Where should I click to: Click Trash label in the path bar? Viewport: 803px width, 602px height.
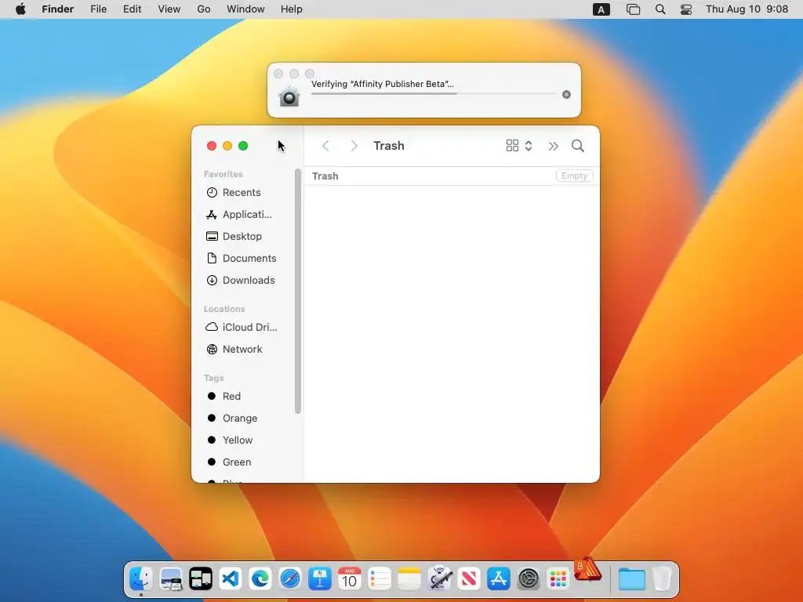pos(325,176)
